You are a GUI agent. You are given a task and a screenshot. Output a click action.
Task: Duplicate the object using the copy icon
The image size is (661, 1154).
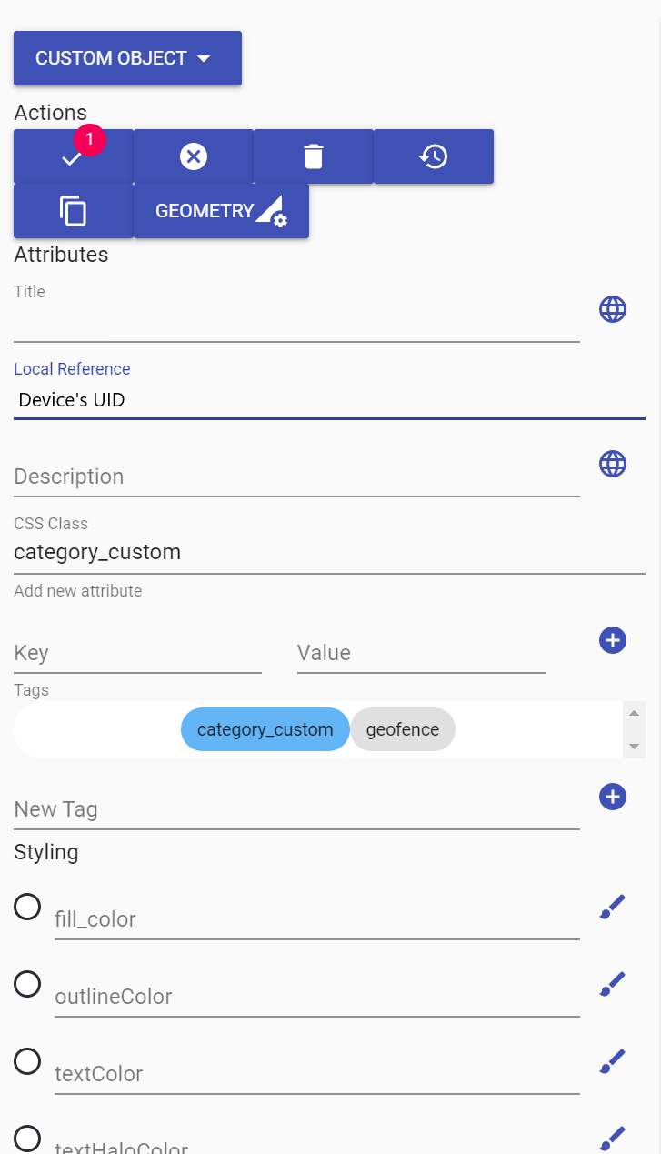pos(73,210)
